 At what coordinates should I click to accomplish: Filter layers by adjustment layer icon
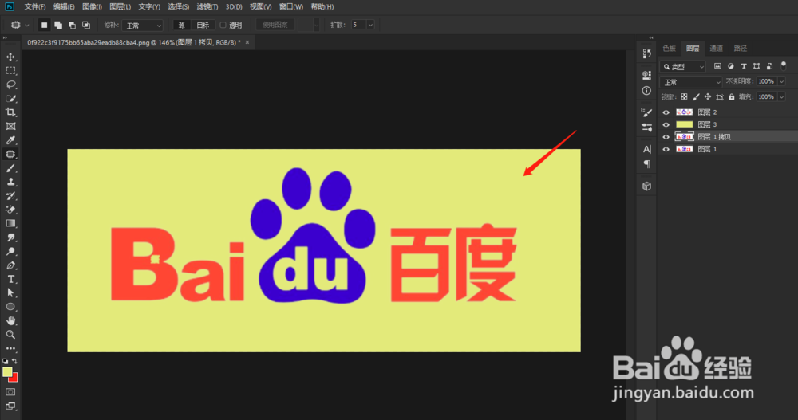pyautogui.click(x=731, y=66)
